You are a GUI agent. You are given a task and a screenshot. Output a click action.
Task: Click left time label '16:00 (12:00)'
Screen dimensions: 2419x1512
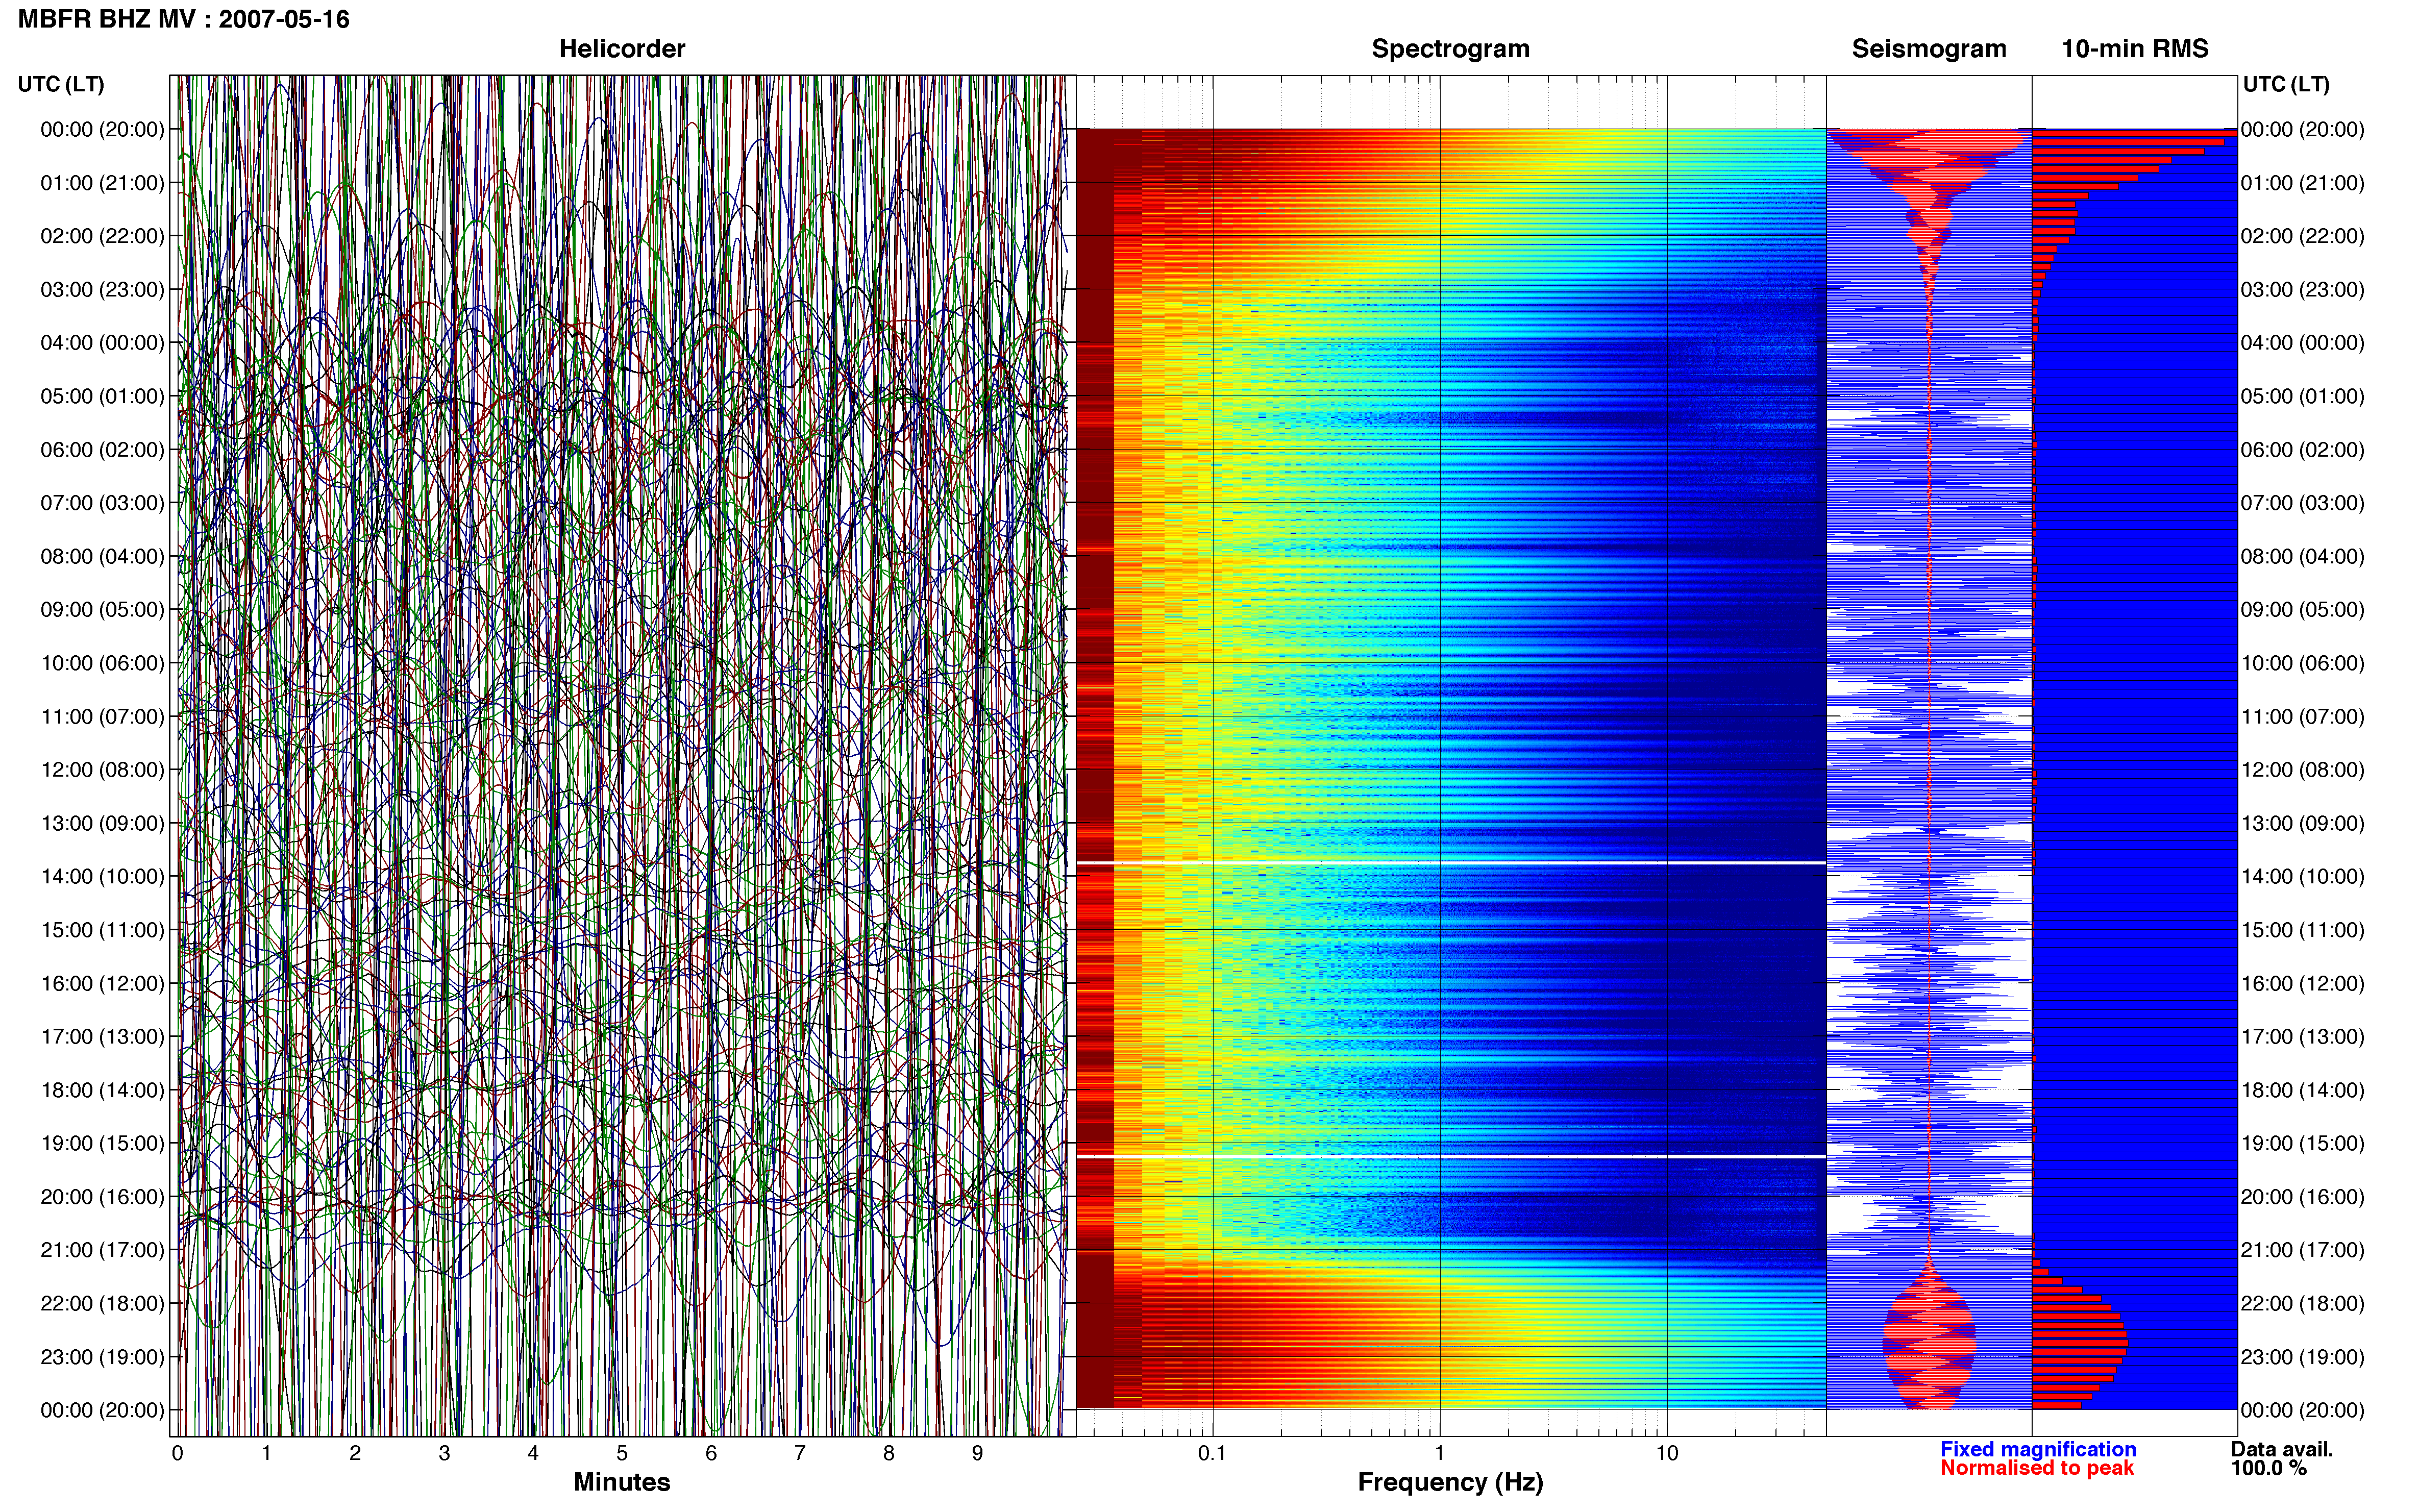[x=102, y=983]
